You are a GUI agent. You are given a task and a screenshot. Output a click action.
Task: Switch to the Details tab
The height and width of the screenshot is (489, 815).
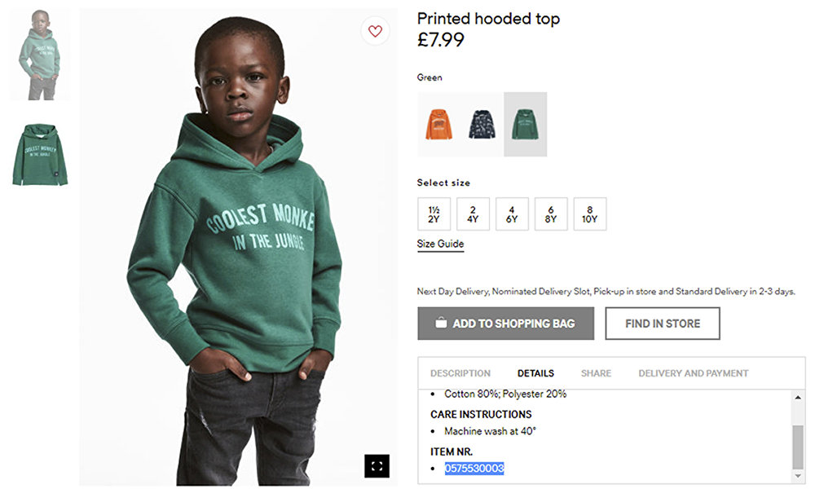coord(535,373)
